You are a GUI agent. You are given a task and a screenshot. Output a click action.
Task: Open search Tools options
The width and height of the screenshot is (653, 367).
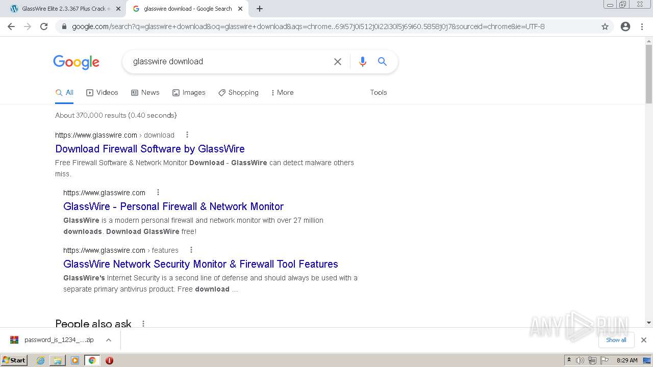(x=379, y=93)
